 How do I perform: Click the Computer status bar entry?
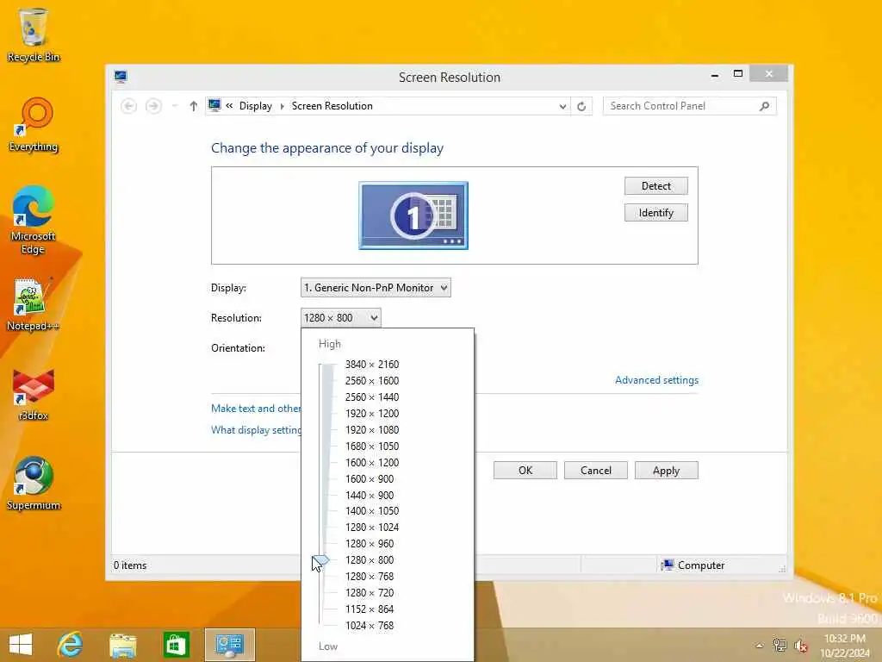693,565
